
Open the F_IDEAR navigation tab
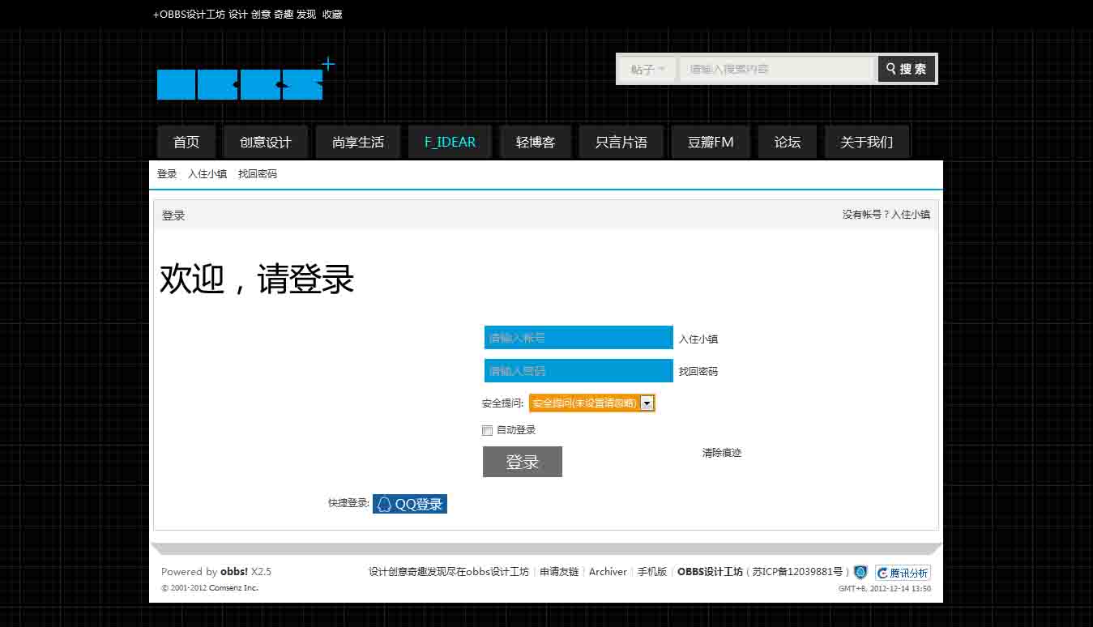pyautogui.click(x=450, y=142)
